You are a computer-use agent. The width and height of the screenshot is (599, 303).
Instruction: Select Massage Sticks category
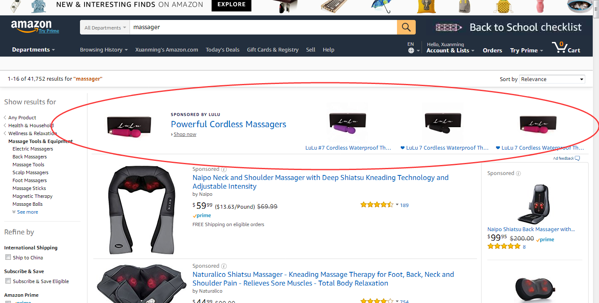click(x=29, y=188)
